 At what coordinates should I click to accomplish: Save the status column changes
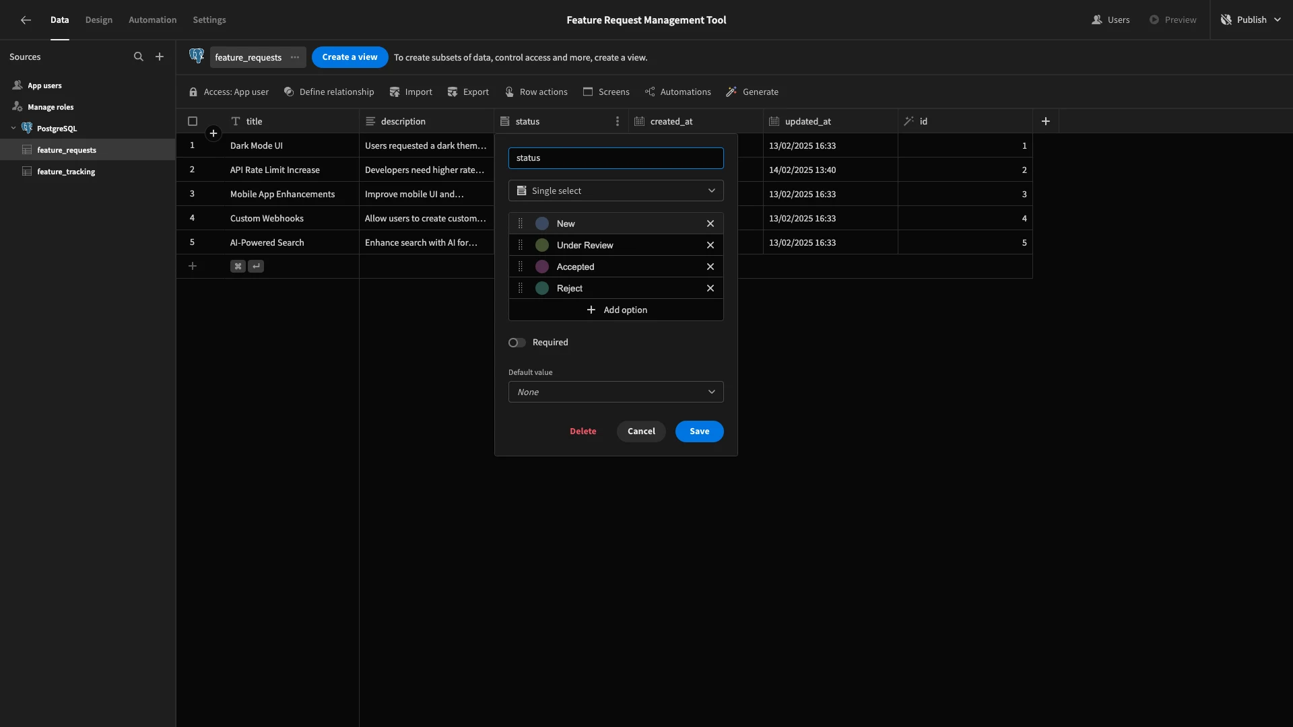(x=699, y=431)
